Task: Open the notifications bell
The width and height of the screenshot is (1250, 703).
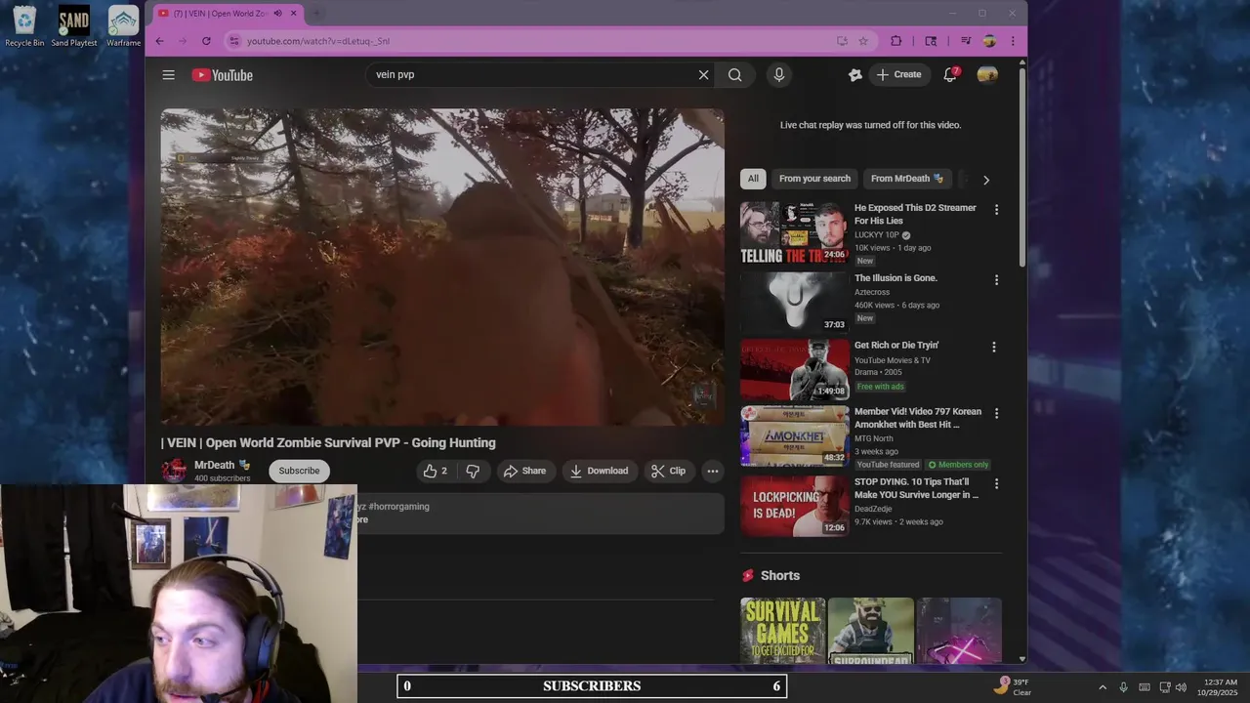Action: tap(950, 75)
